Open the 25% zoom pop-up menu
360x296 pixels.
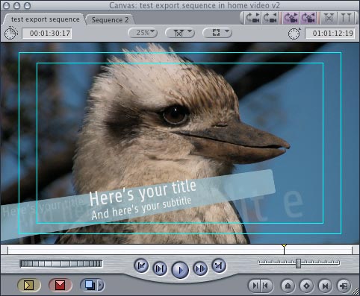(x=143, y=33)
